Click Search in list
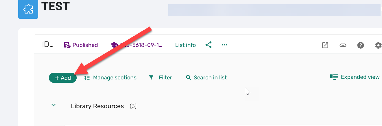Image resolution: width=382 pixels, height=126 pixels. tap(206, 78)
